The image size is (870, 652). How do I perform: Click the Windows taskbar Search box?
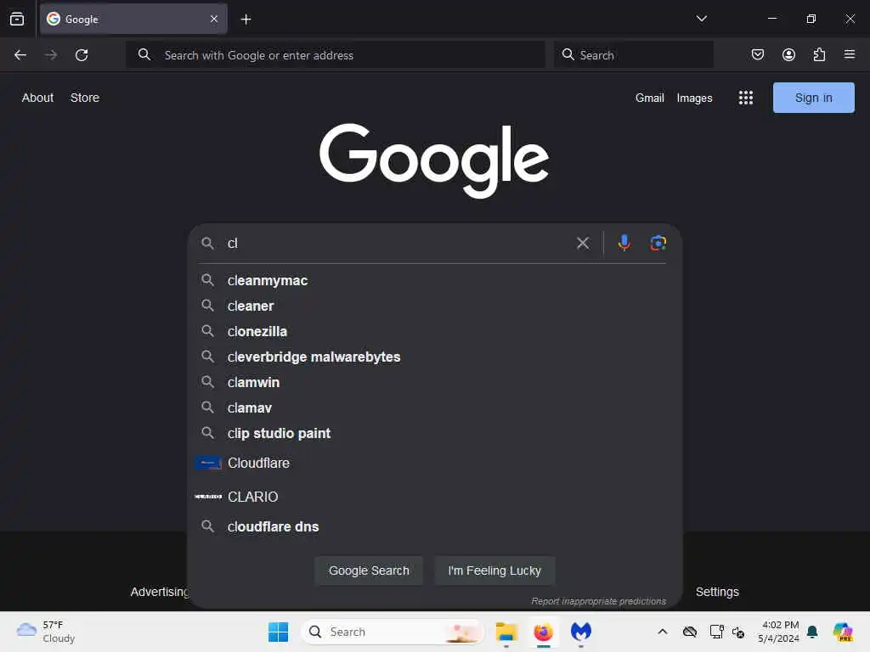(393, 632)
